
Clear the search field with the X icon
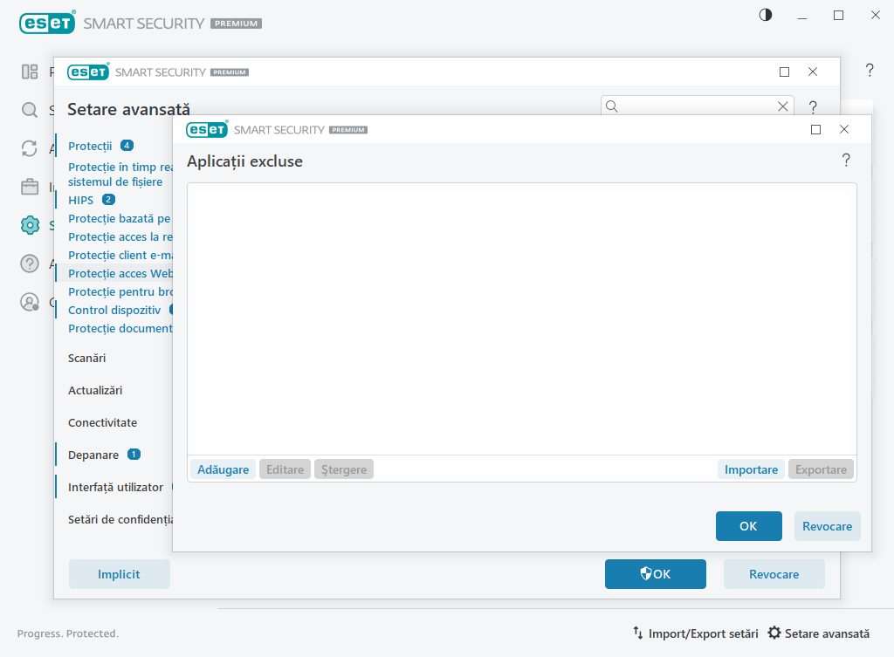(783, 106)
